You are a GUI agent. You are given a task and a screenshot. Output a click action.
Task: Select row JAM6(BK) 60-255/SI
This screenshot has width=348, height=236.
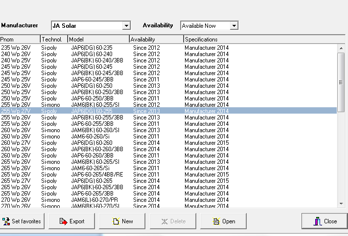pos(168,105)
